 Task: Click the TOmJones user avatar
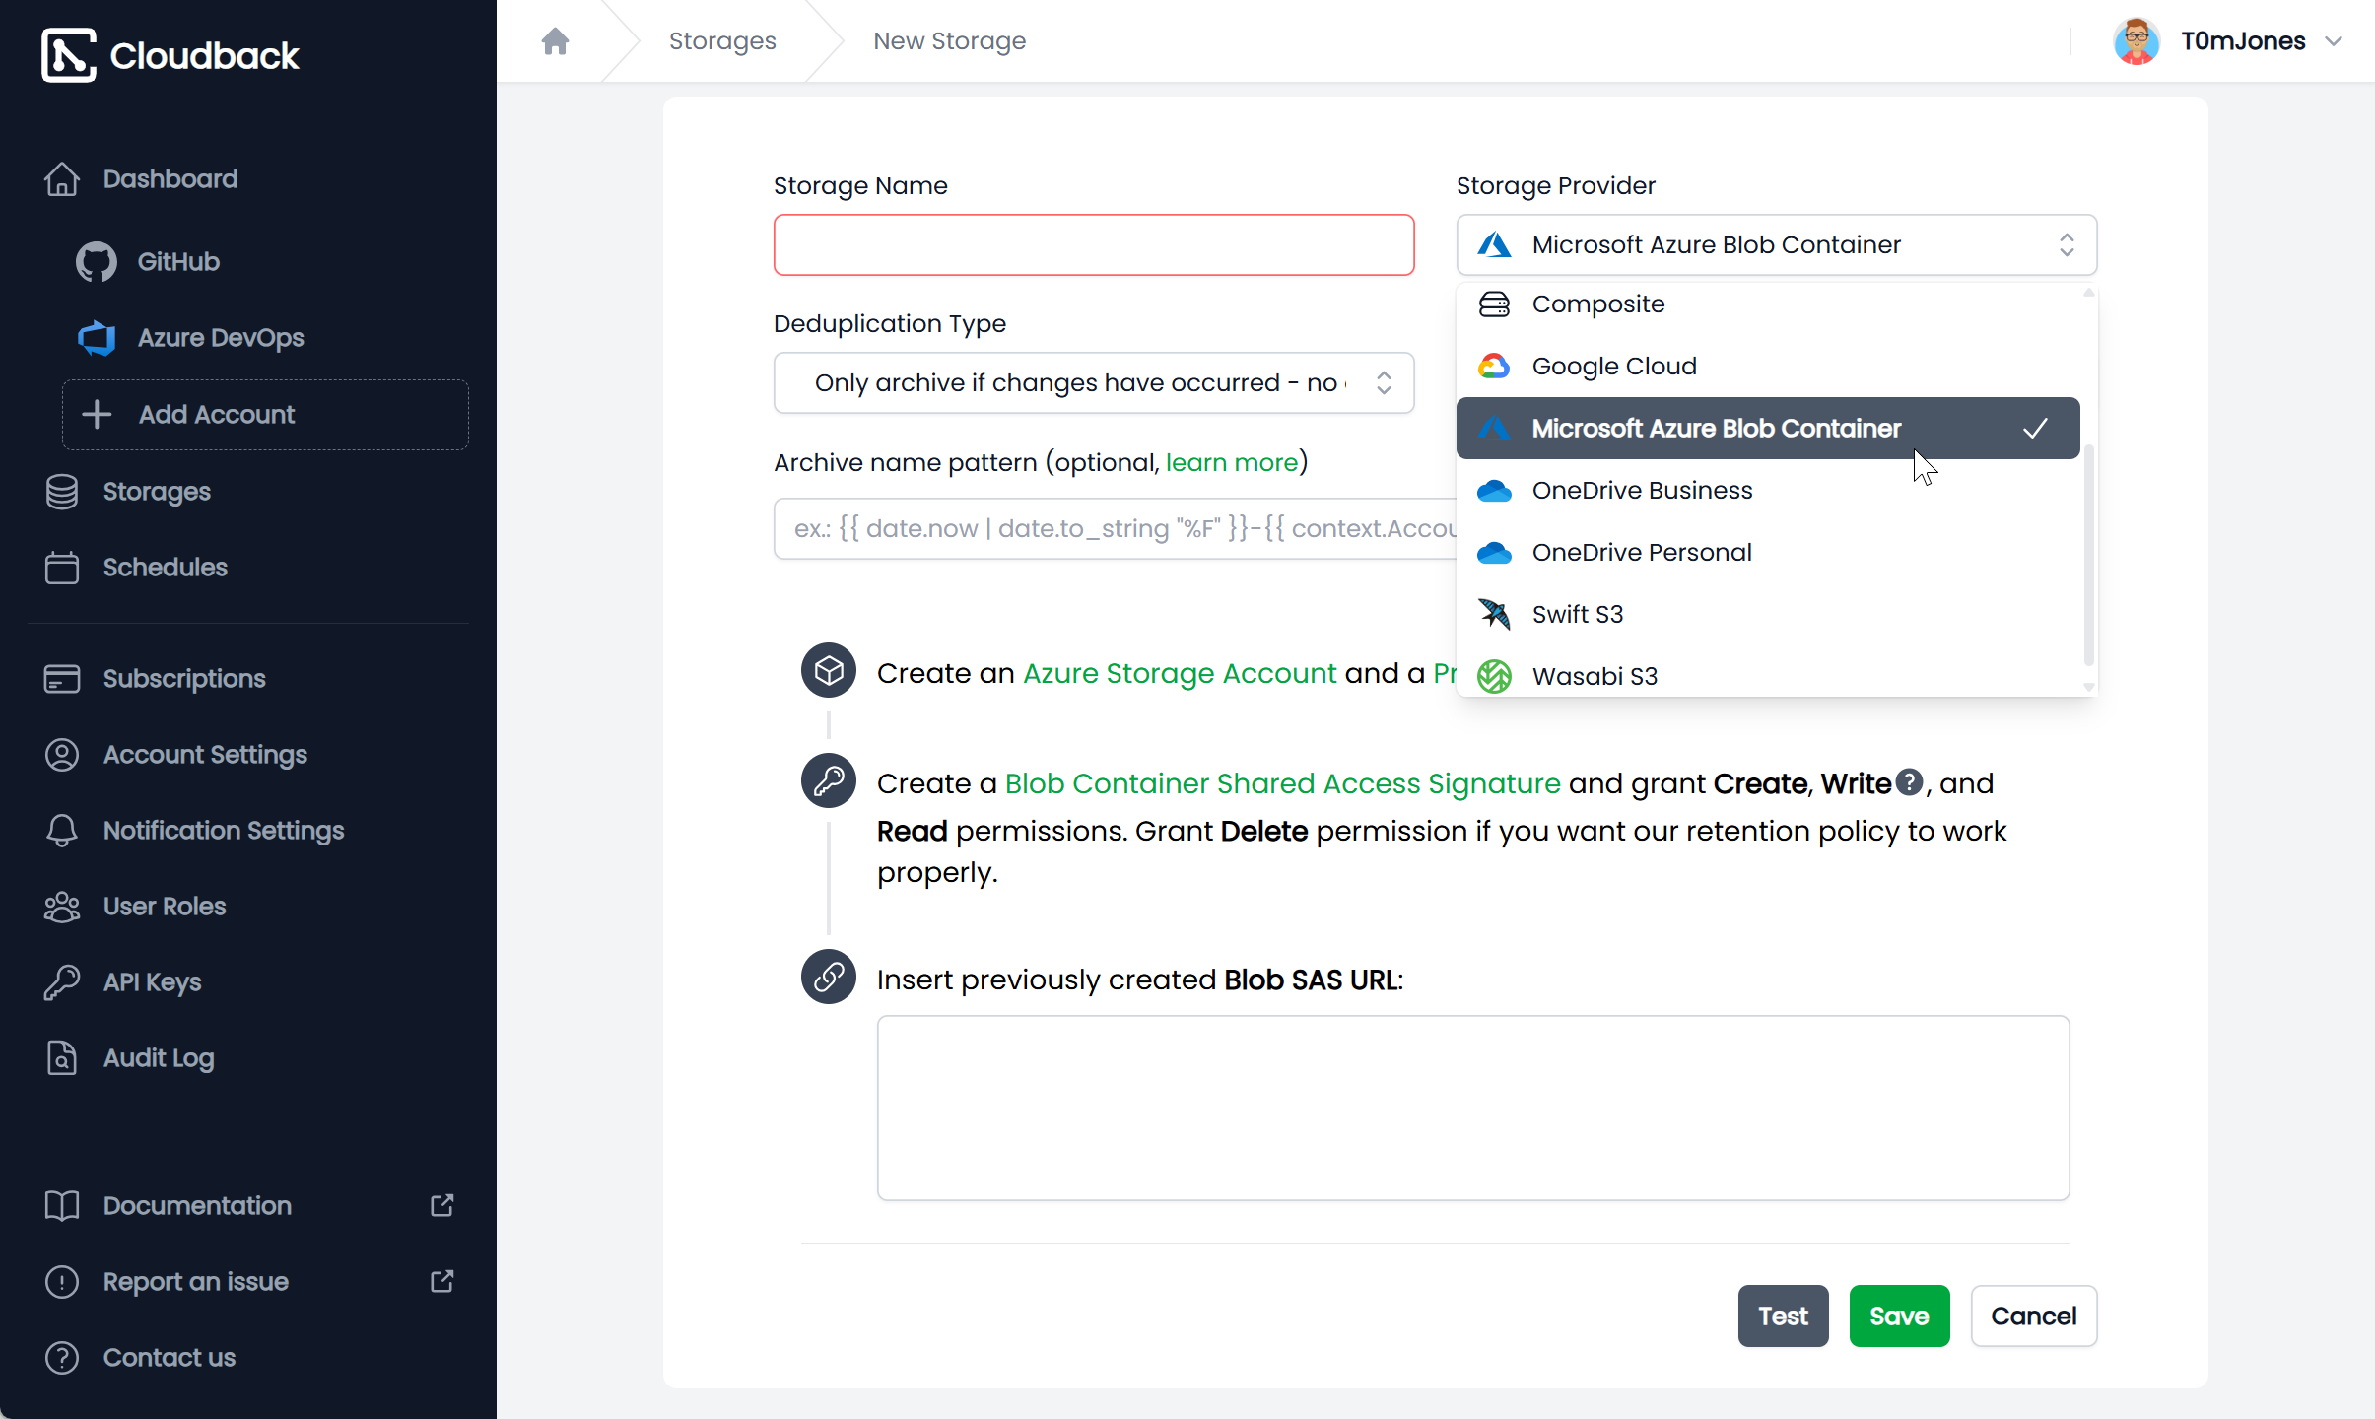click(x=2136, y=41)
